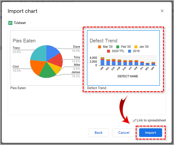Click the green Feb '20 legend swatch
This screenshot has width=174, height=145.
click(x=118, y=47)
